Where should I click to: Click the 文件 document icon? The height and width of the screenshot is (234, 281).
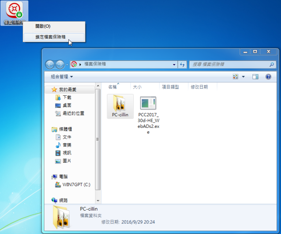coord(58,137)
